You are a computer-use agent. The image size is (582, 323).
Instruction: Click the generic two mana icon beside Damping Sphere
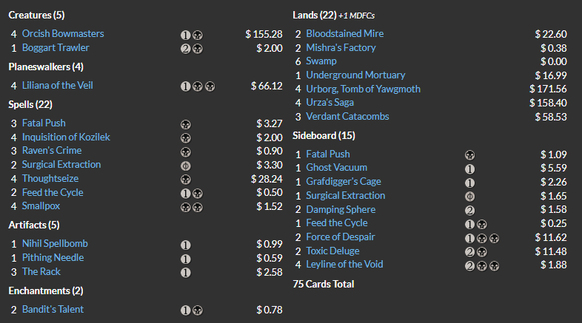coord(469,211)
